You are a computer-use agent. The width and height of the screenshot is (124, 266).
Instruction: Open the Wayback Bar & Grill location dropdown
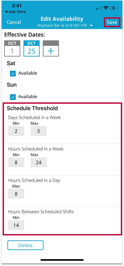65,26
